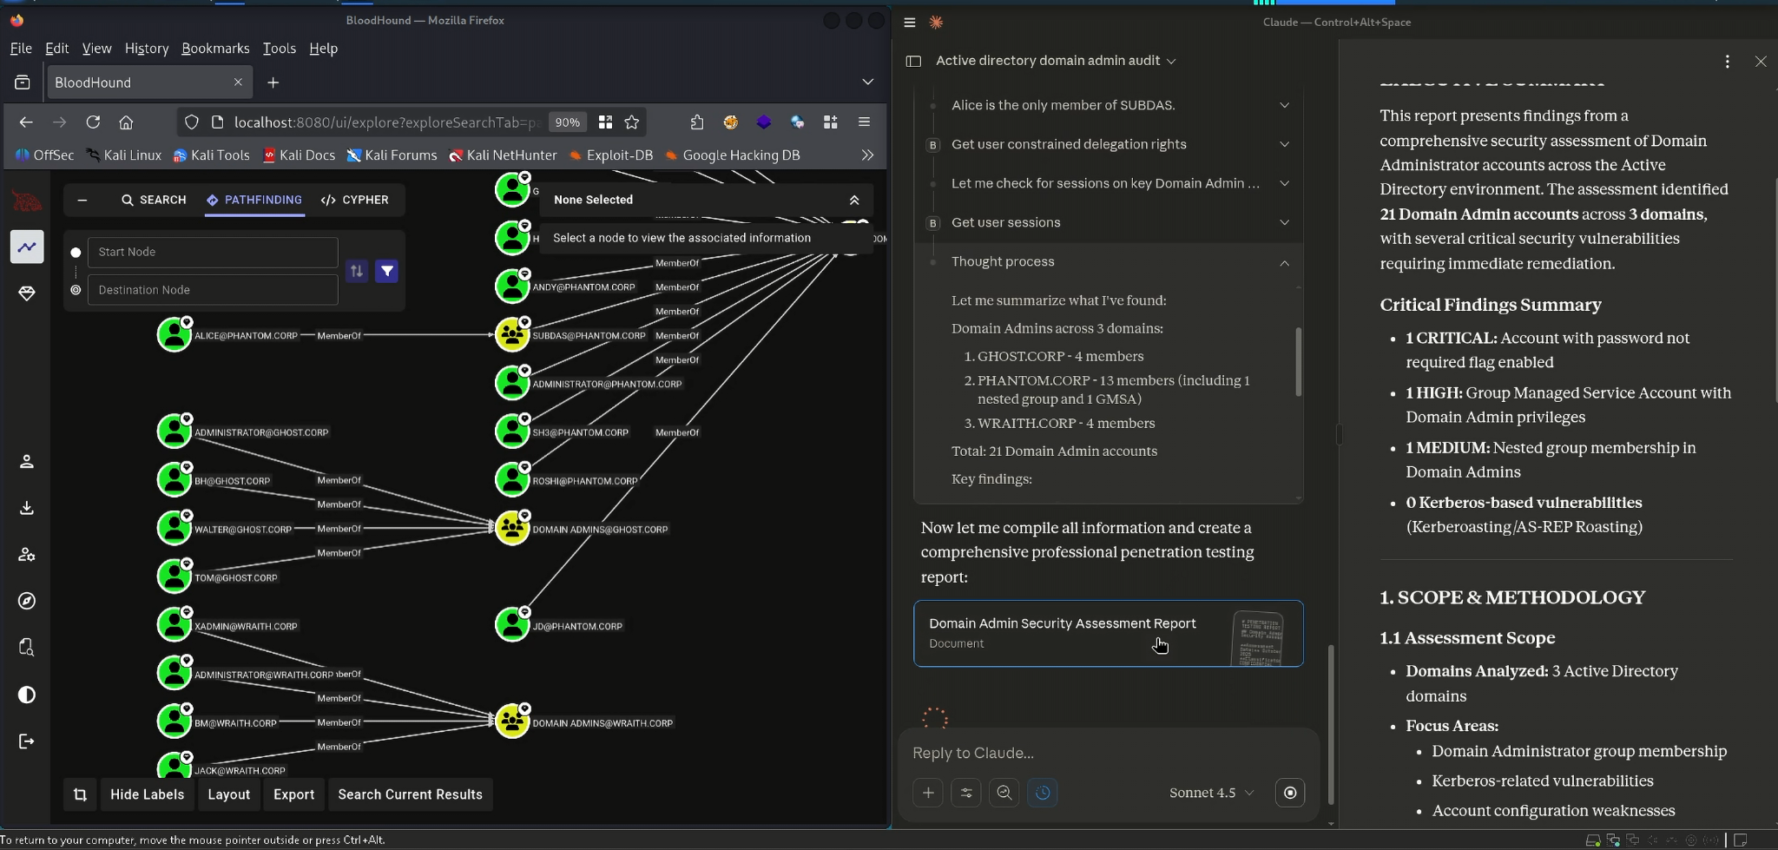Collapse the Thought process section

click(1284, 262)
